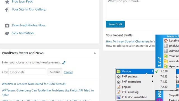Screen dimensions: 179x101
Task: Click the camera icon beside Download Photos Now
Action: 7,26
